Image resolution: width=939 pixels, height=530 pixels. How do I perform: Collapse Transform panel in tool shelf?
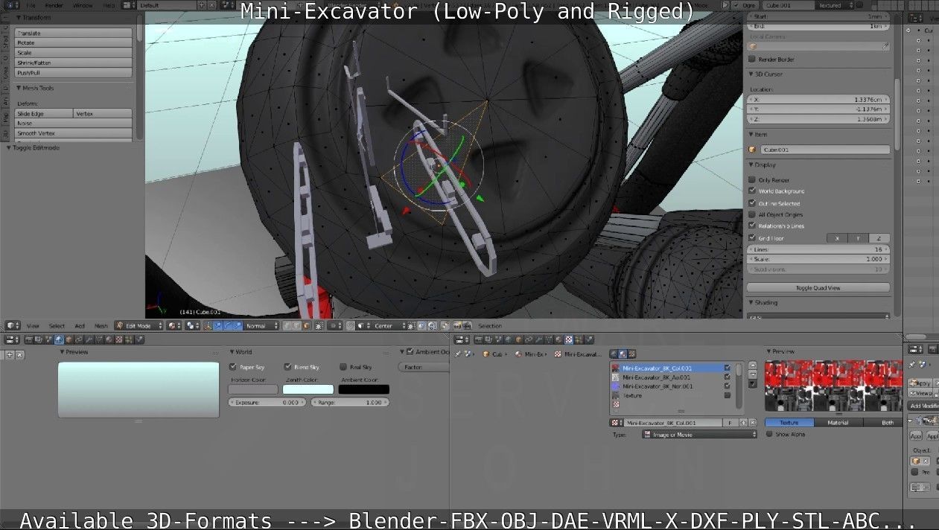pos(19,16)
